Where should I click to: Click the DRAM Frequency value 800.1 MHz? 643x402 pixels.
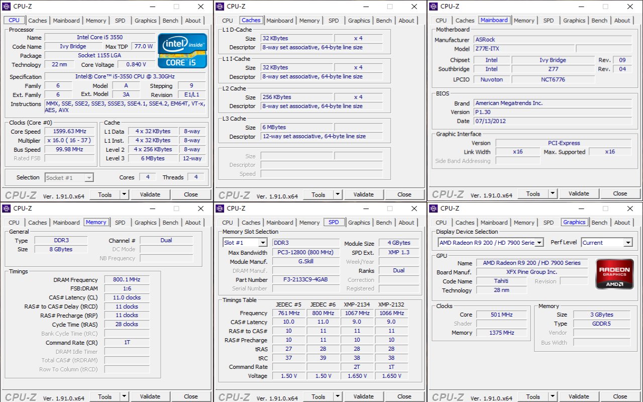[x=127, y=280]
